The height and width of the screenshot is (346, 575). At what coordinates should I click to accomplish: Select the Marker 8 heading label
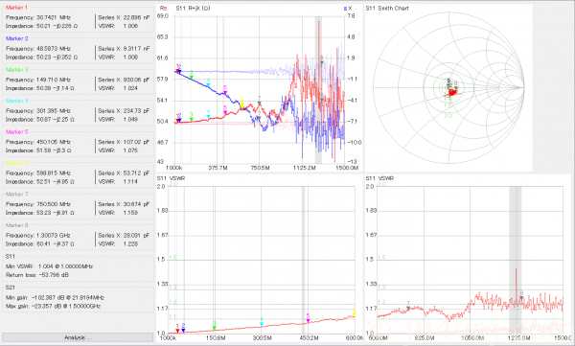16,225
